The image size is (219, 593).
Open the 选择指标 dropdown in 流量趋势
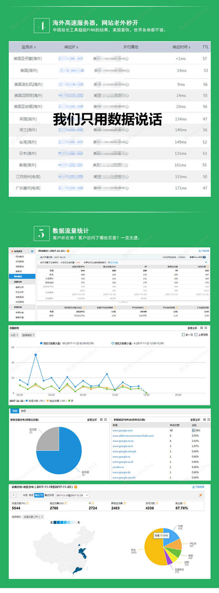(x=28, y=335)
